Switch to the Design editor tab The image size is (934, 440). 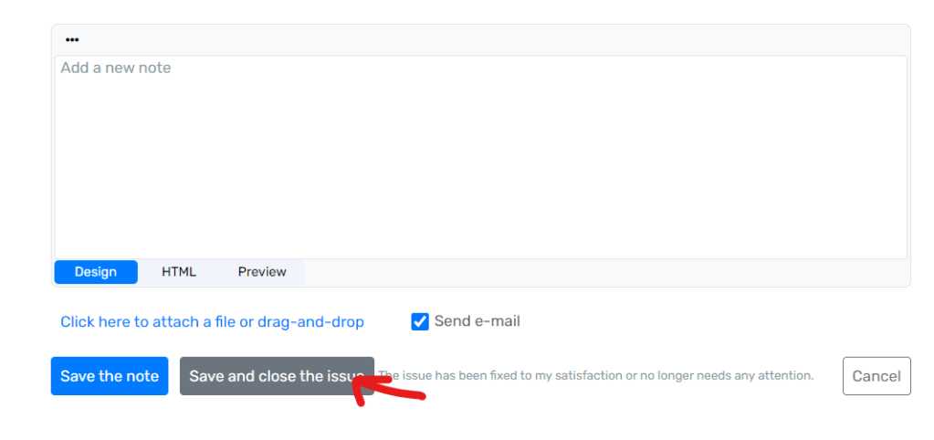[x=96, y=272]
